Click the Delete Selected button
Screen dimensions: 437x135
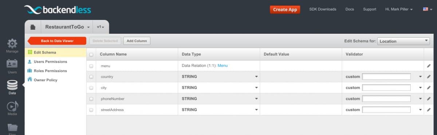(105, 41)
